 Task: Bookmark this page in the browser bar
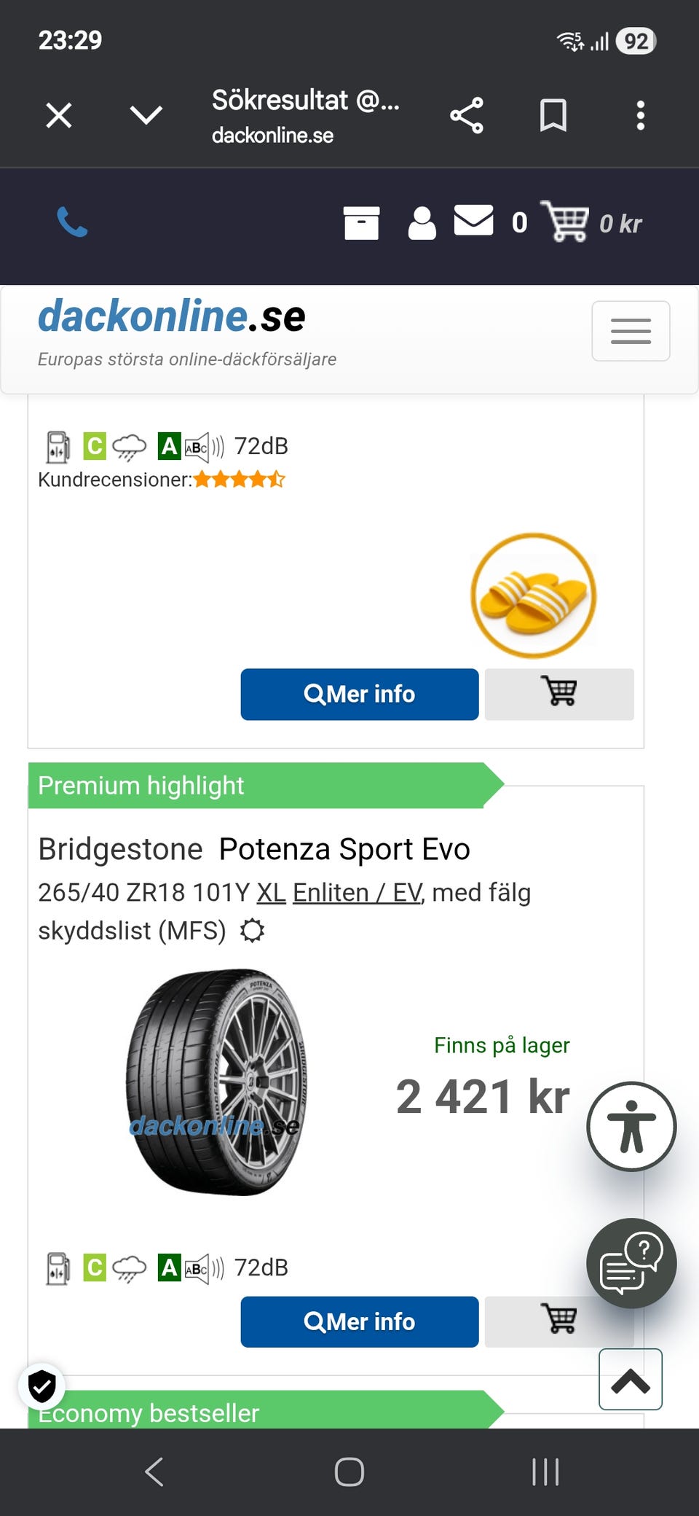pos(553,115)
